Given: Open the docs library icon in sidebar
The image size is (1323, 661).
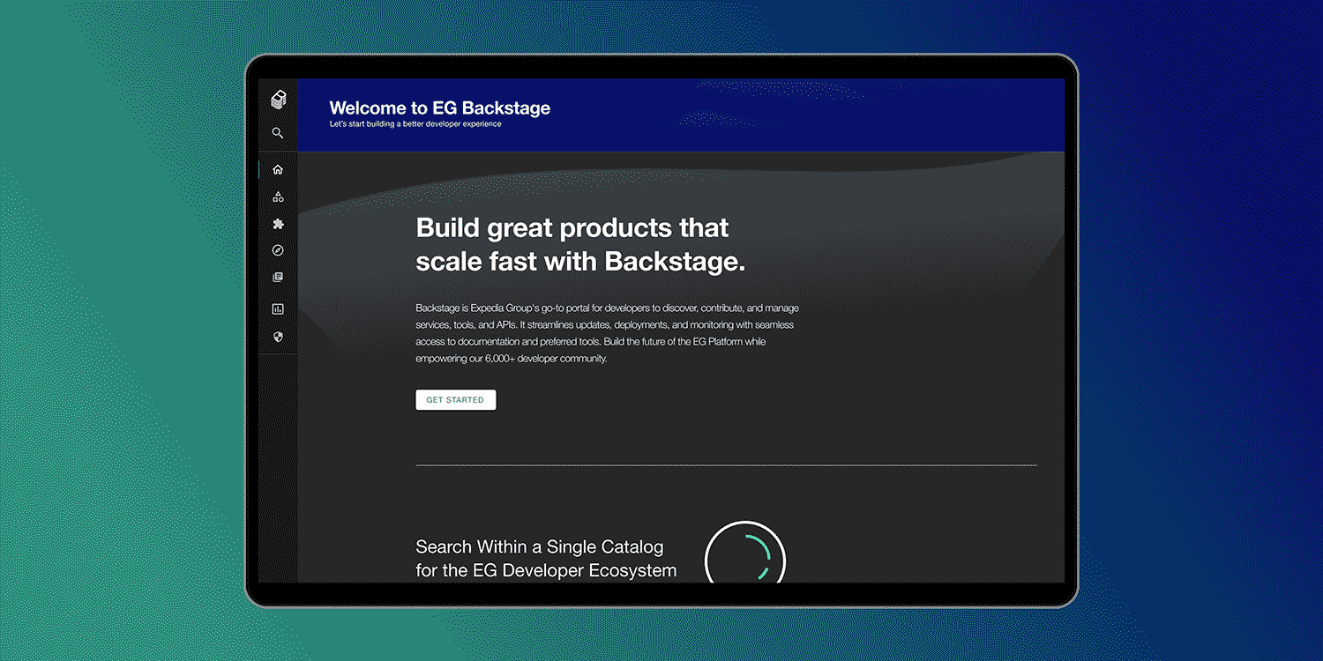Looking at the screenshot, I should coord(278,277).
